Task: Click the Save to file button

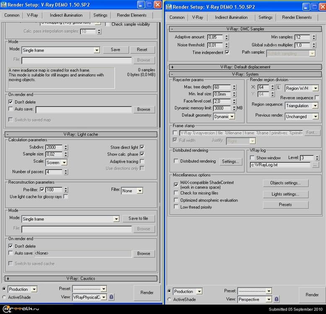Action: pyautogui.click(x=138, y=219)
